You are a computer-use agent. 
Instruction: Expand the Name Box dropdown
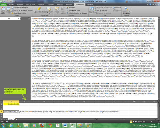click(19, 18)
